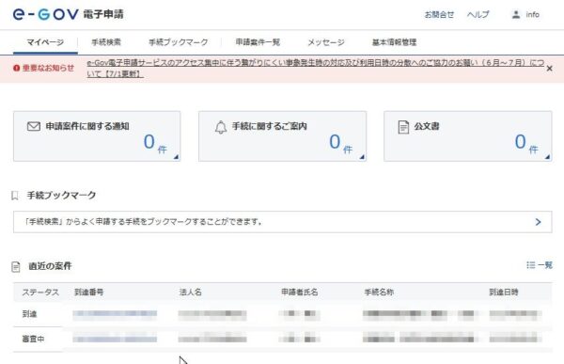Open the arrival number in the 審査中 row

(x=115, y=339)
